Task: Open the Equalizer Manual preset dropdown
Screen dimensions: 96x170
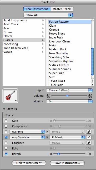Action: [x=67, y=143]
